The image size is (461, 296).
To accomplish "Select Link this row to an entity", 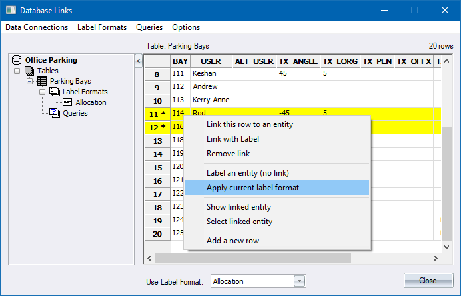I will (x=249, y=124).
